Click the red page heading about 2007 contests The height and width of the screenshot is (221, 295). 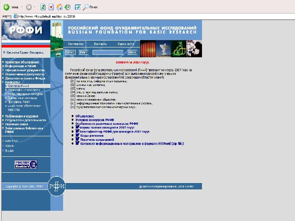[x=132, y=62]
